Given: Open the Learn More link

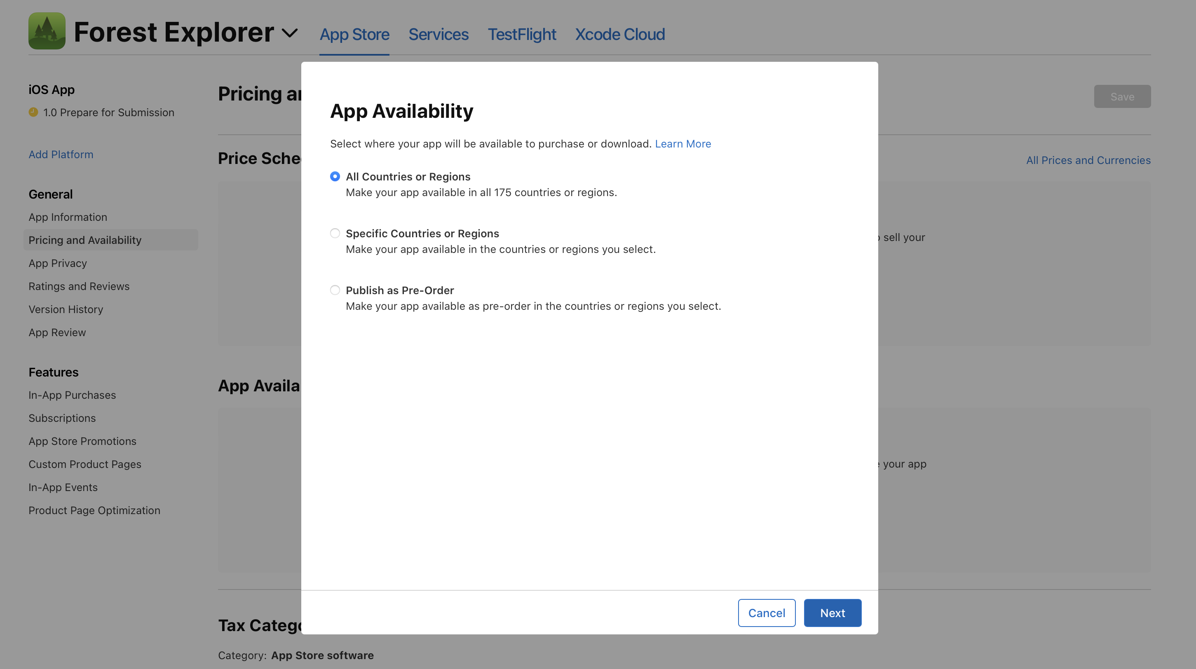Looking at the screenshot, I should tap(682, 144).
